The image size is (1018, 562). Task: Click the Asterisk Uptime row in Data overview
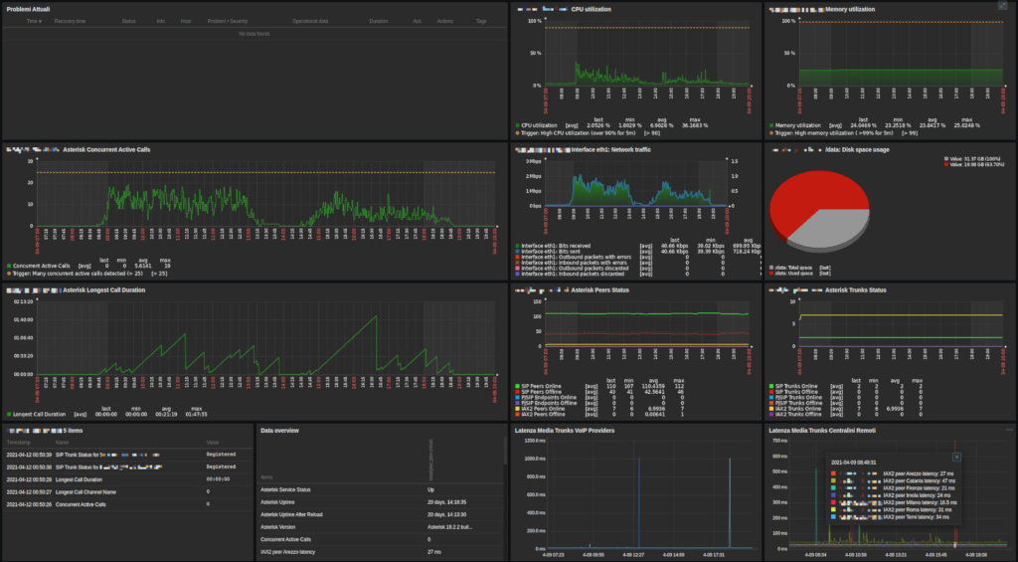coord(380,502)
